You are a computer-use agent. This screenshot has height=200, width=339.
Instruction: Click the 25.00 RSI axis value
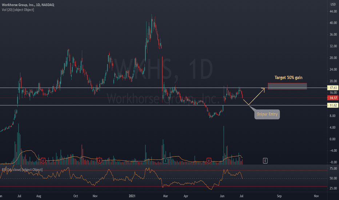[x=333, y=188]
